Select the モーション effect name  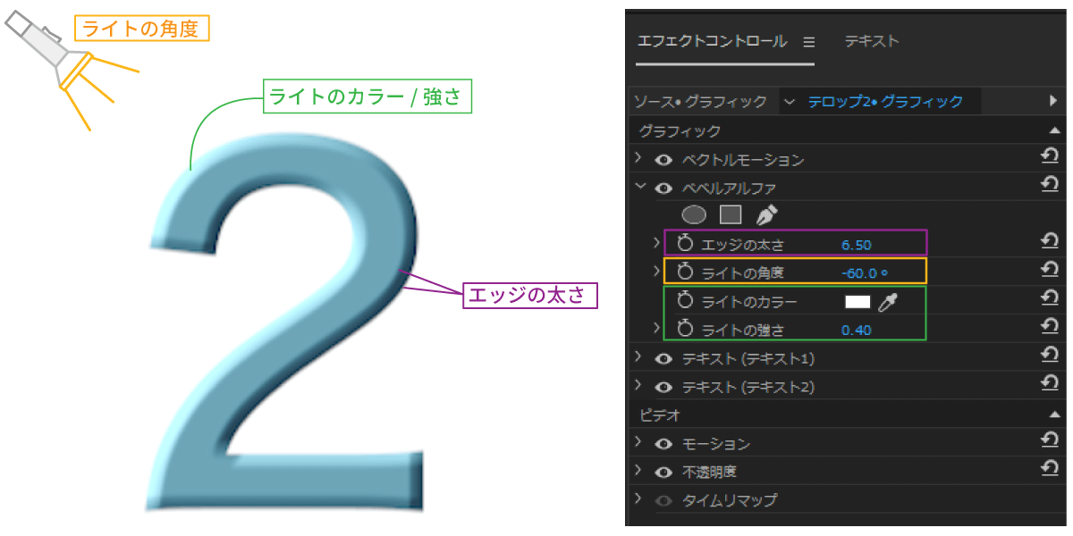pyautogui.click(x=715, y=444)
